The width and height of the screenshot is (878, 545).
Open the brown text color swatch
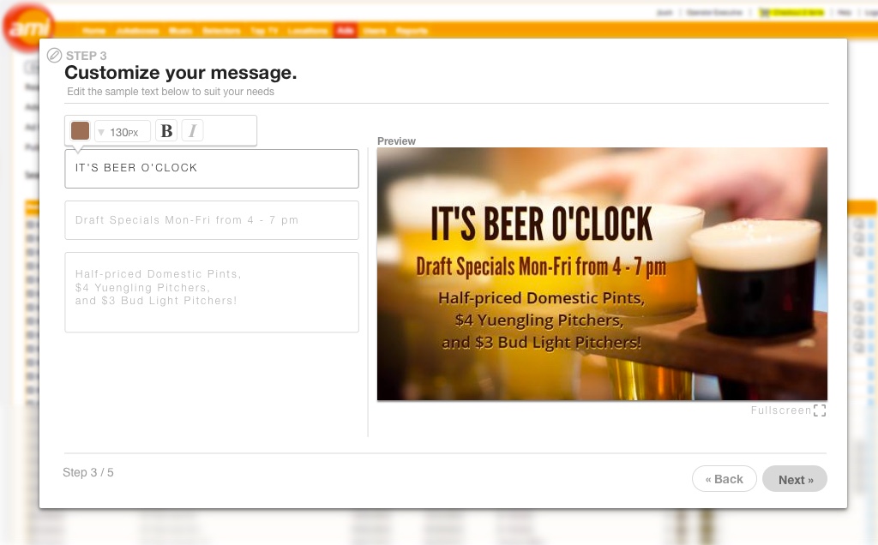click(x=80, y=131)
